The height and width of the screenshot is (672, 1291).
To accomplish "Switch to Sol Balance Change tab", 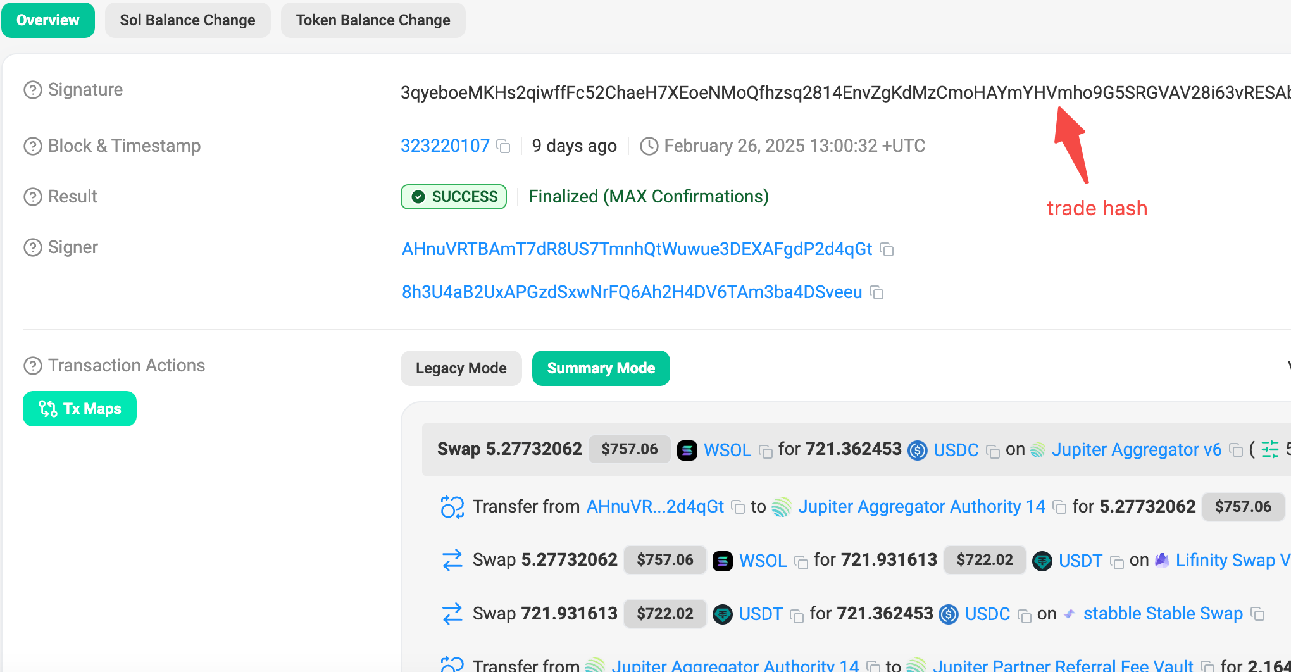I will click(188, 20).
